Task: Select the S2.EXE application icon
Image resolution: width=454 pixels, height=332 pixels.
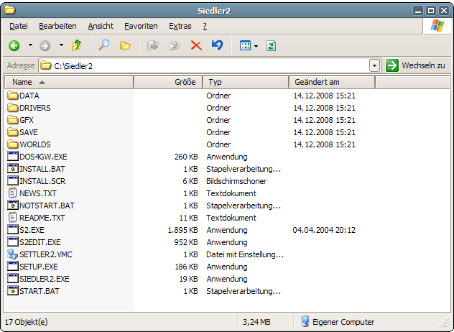Action: (13, 229)
